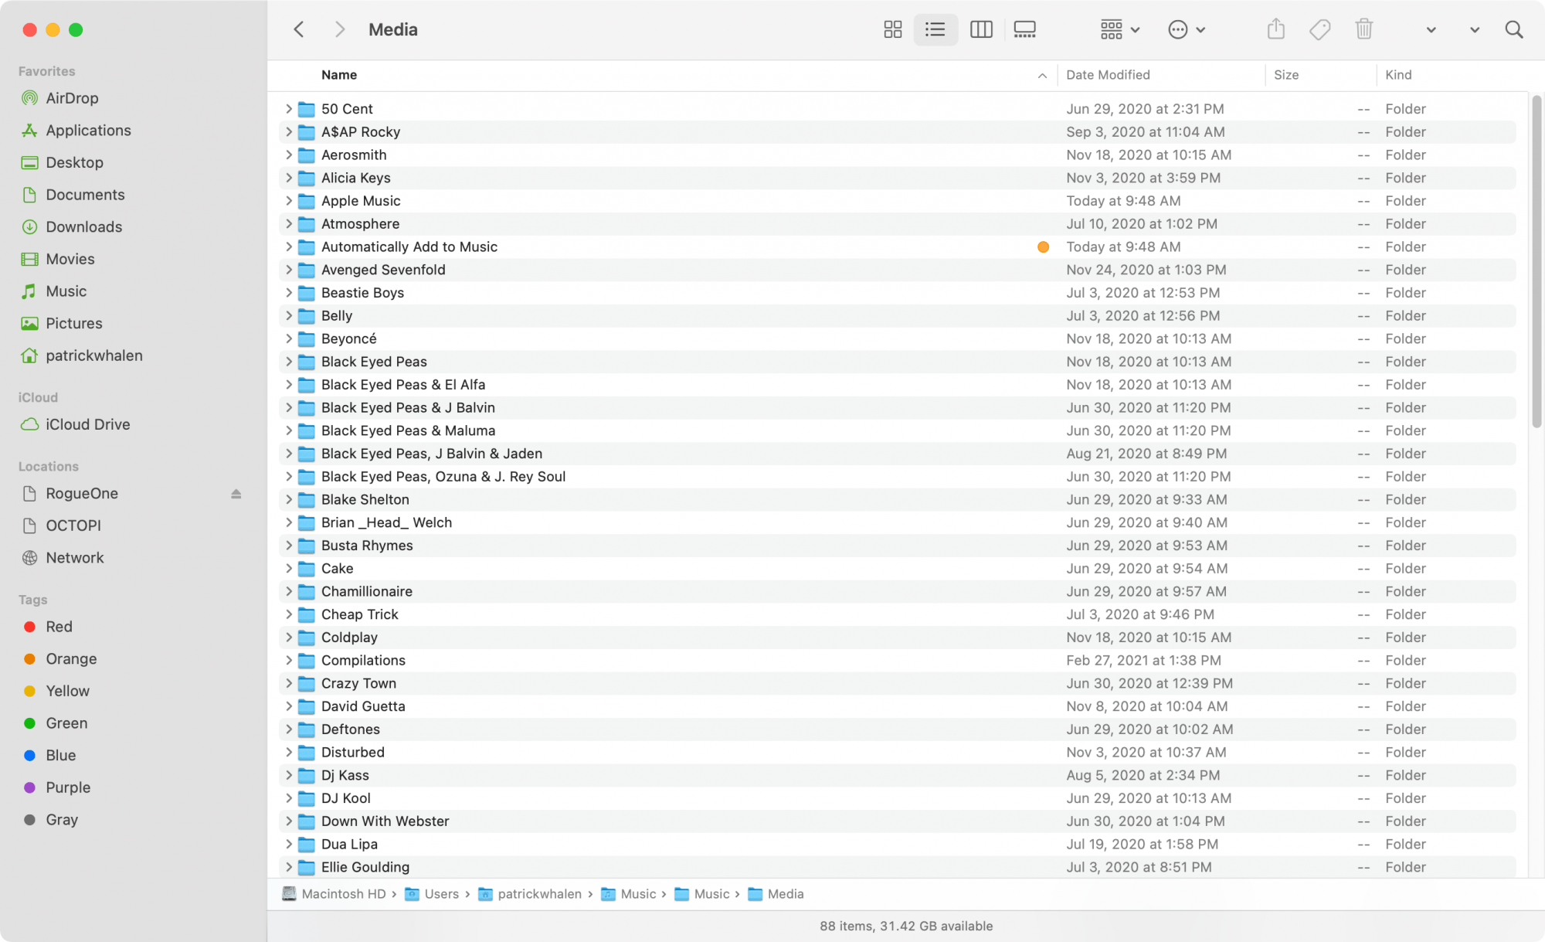Switch to icon view in the toolbar
1545x942 pixels.
(x=892, y=29)
